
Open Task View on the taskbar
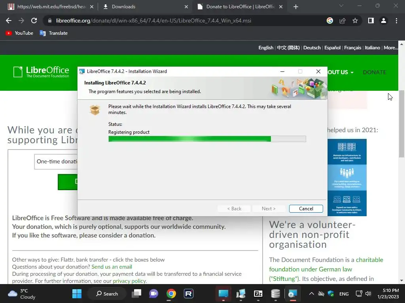click(136, 294)
